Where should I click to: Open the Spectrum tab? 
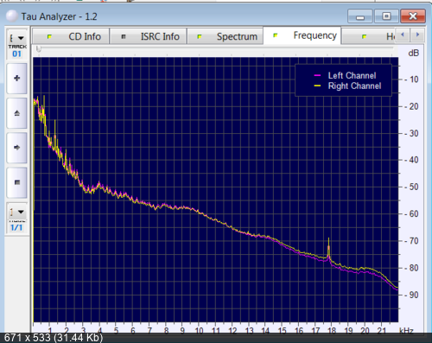[226, 36]
